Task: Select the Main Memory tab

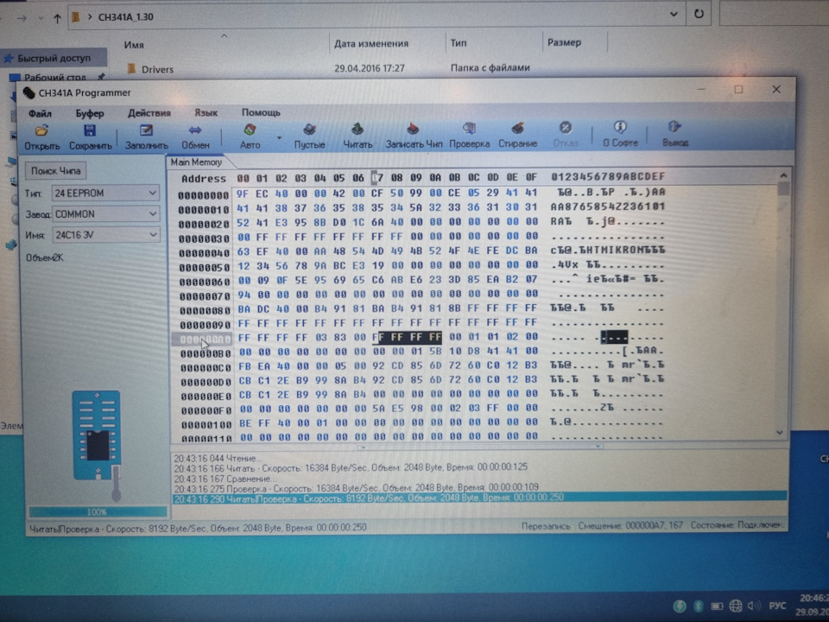Action: pos(196,162)
